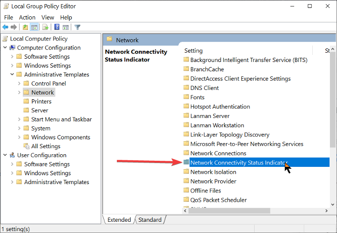The image size is (337, 233).
Task: Click the folder icon beside DNS Client
Action: (x=186, y=88)
